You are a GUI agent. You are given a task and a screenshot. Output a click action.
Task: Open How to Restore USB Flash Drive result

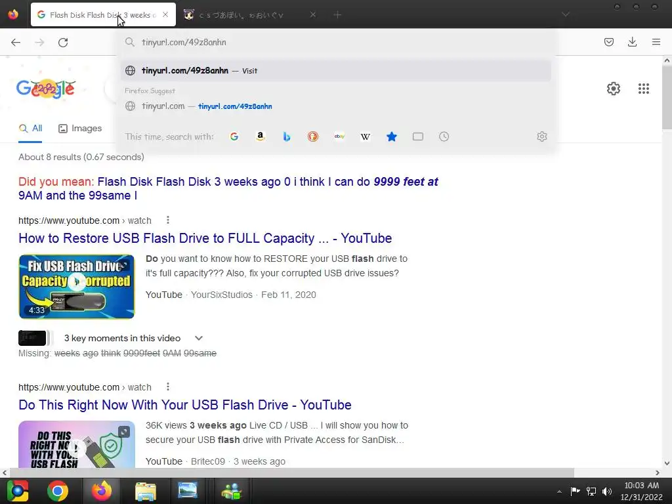[205, 238]
